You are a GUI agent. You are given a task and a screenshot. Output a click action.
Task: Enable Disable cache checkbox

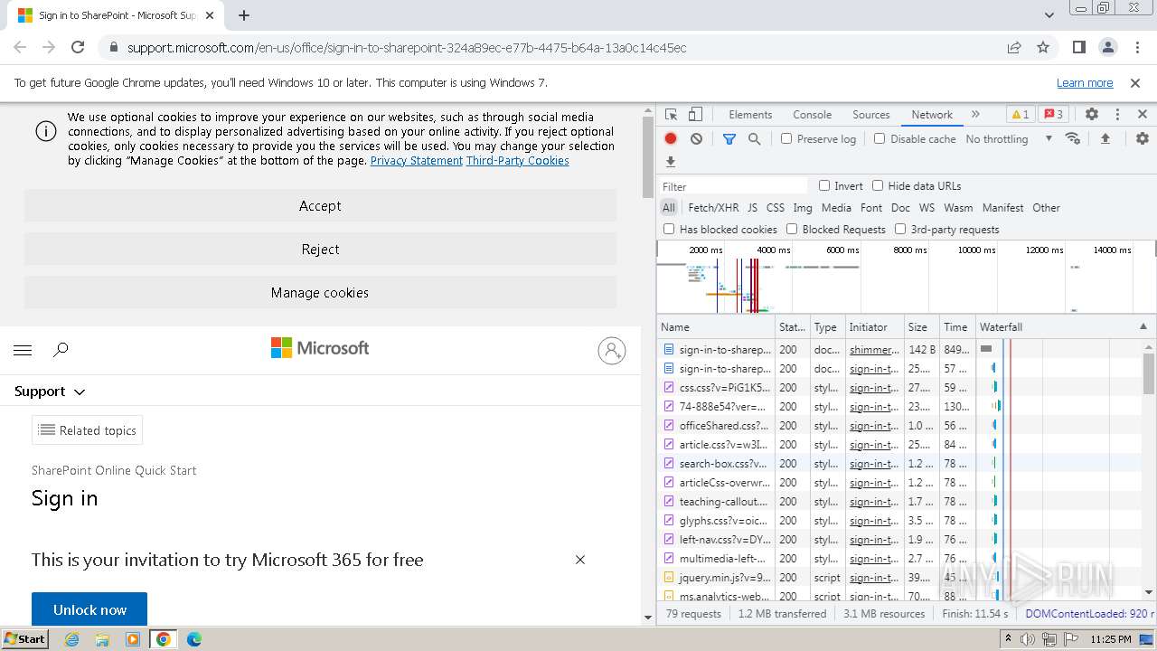(x=880, y=138)
